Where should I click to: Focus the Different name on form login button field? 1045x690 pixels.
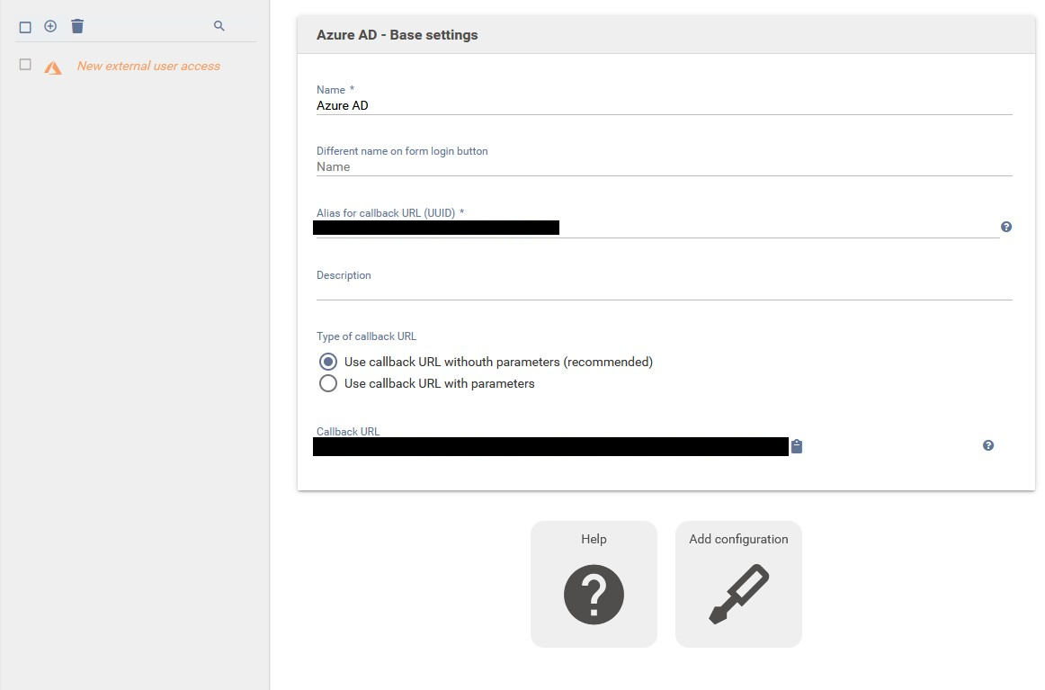[664, 166]
